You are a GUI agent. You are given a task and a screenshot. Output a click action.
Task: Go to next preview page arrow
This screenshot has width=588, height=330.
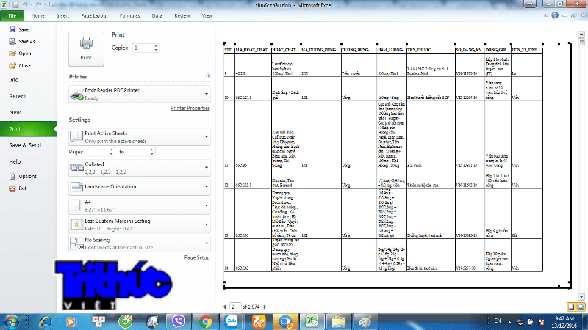pyautogui.click(x=265, y=307)
